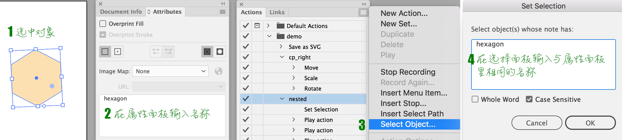The image size is (622, 140).
Task: Click the even-odd fill rule icon
Action: tap(220, 52)
